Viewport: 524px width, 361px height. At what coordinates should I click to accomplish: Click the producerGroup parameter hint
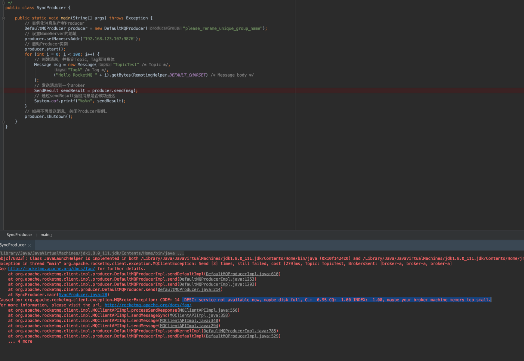(x=165, y=28)
